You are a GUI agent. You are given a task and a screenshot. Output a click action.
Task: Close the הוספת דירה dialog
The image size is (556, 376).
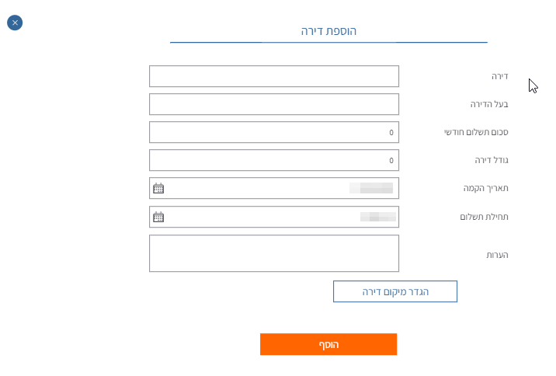(15, 23)
